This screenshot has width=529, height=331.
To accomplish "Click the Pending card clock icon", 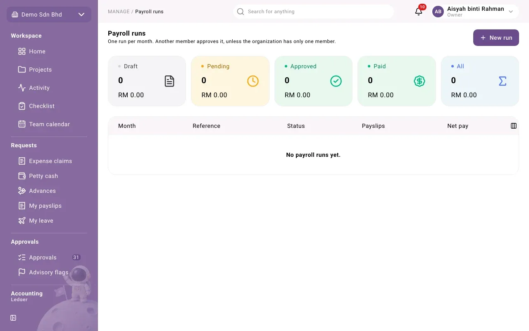I will pos(253,81).
